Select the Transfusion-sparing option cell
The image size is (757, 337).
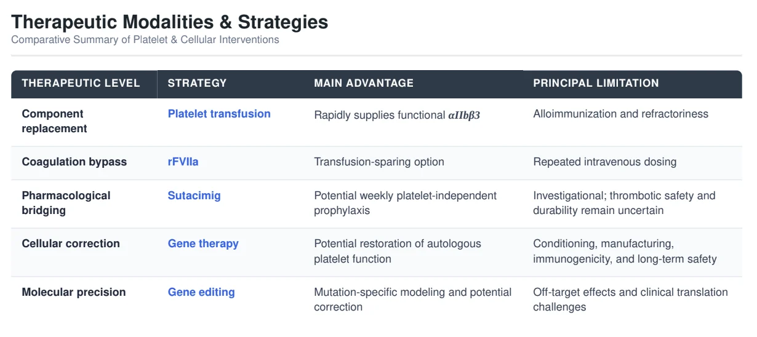pos(379,162)
